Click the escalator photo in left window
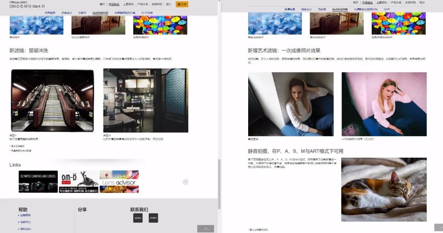The width and height of the screenshot is (443, 233). pyautogui.click(x=52, y=100)
